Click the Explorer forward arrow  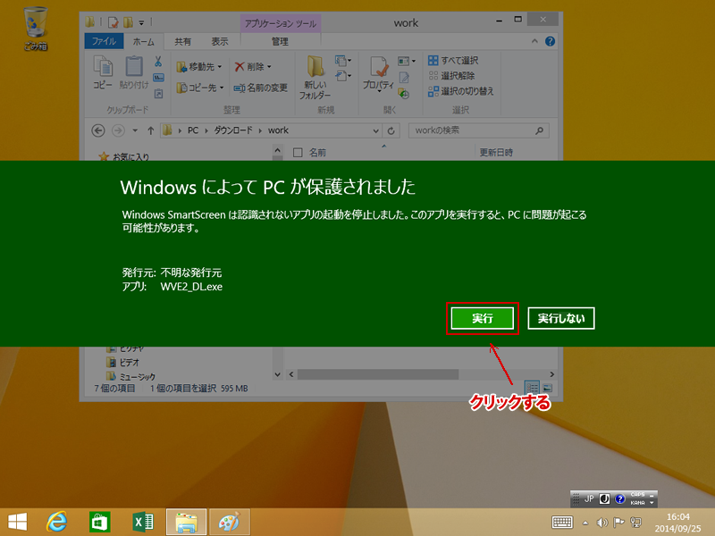point(118,130)
